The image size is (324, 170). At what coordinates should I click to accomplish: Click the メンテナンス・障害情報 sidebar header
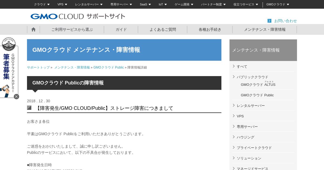point(263,50)
